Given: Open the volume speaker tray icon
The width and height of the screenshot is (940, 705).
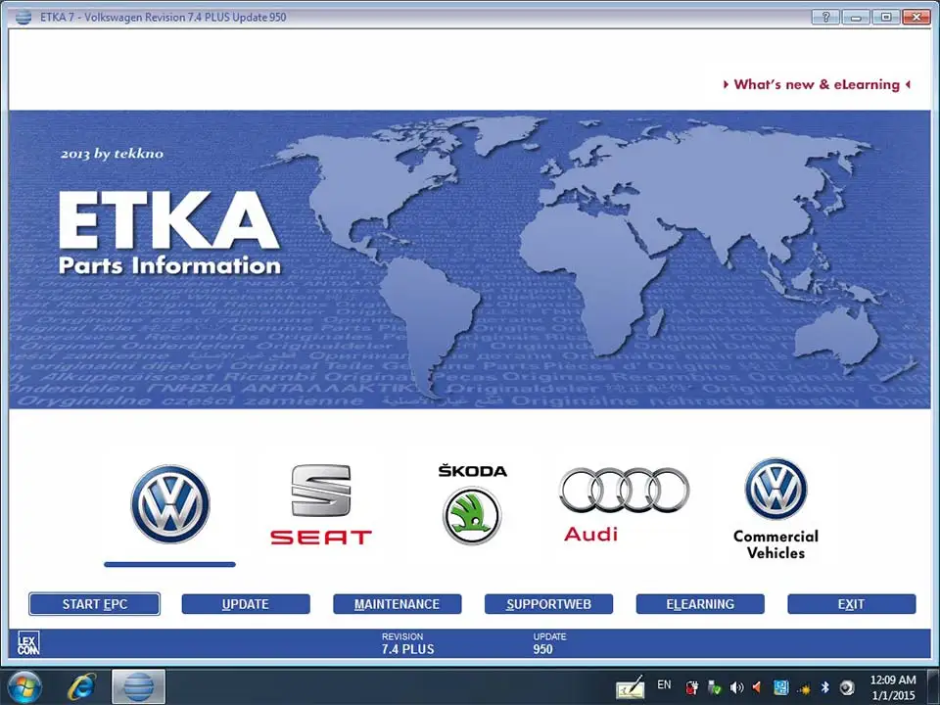Looking at the screenshot, I should coord(736,687).
